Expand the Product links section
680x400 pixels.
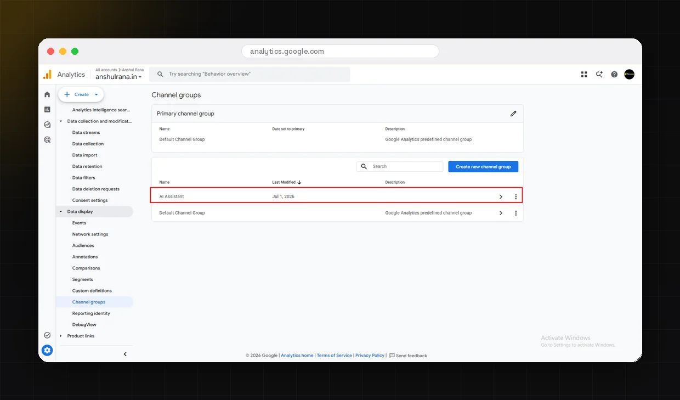(61, 336)
